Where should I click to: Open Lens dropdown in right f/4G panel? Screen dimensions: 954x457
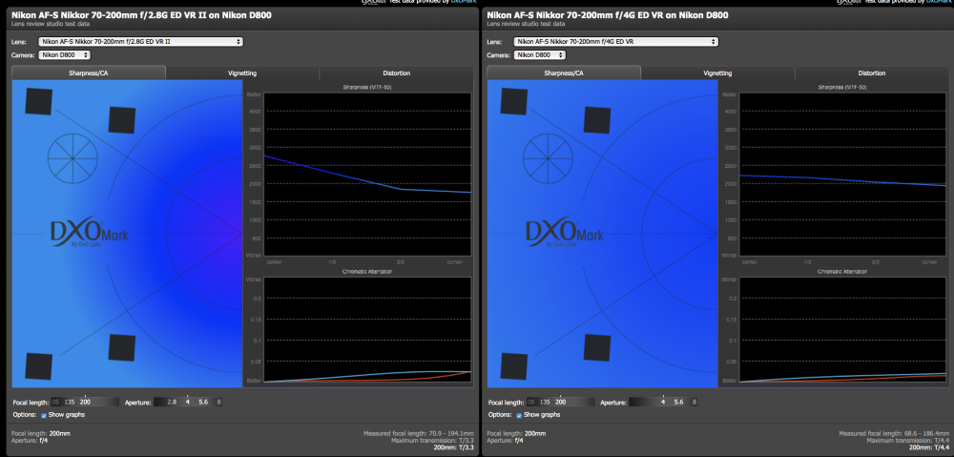pos(615,41)
